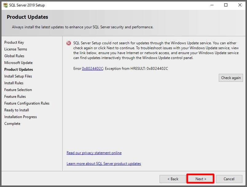Open Learn more about SQL Server product updates

point(104,164)
